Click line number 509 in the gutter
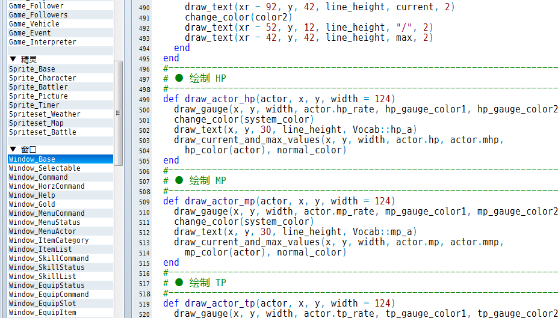558x318 pixels. coord(144,202)
